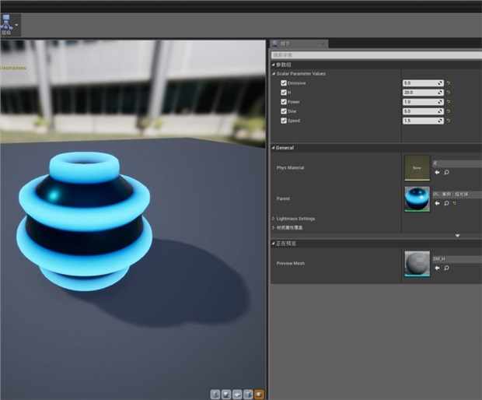Screen dimensions: 482x400
Task: Collapse the 参数组 parameter groups section
Action: pyautogui.click(x=273, y=65)
